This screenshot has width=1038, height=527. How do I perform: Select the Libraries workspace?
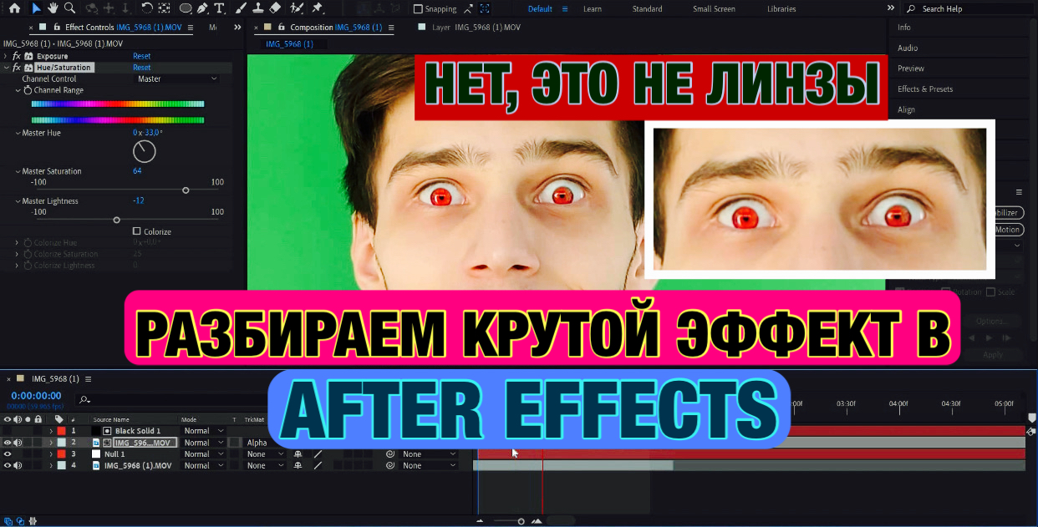(x=781, y=8)
